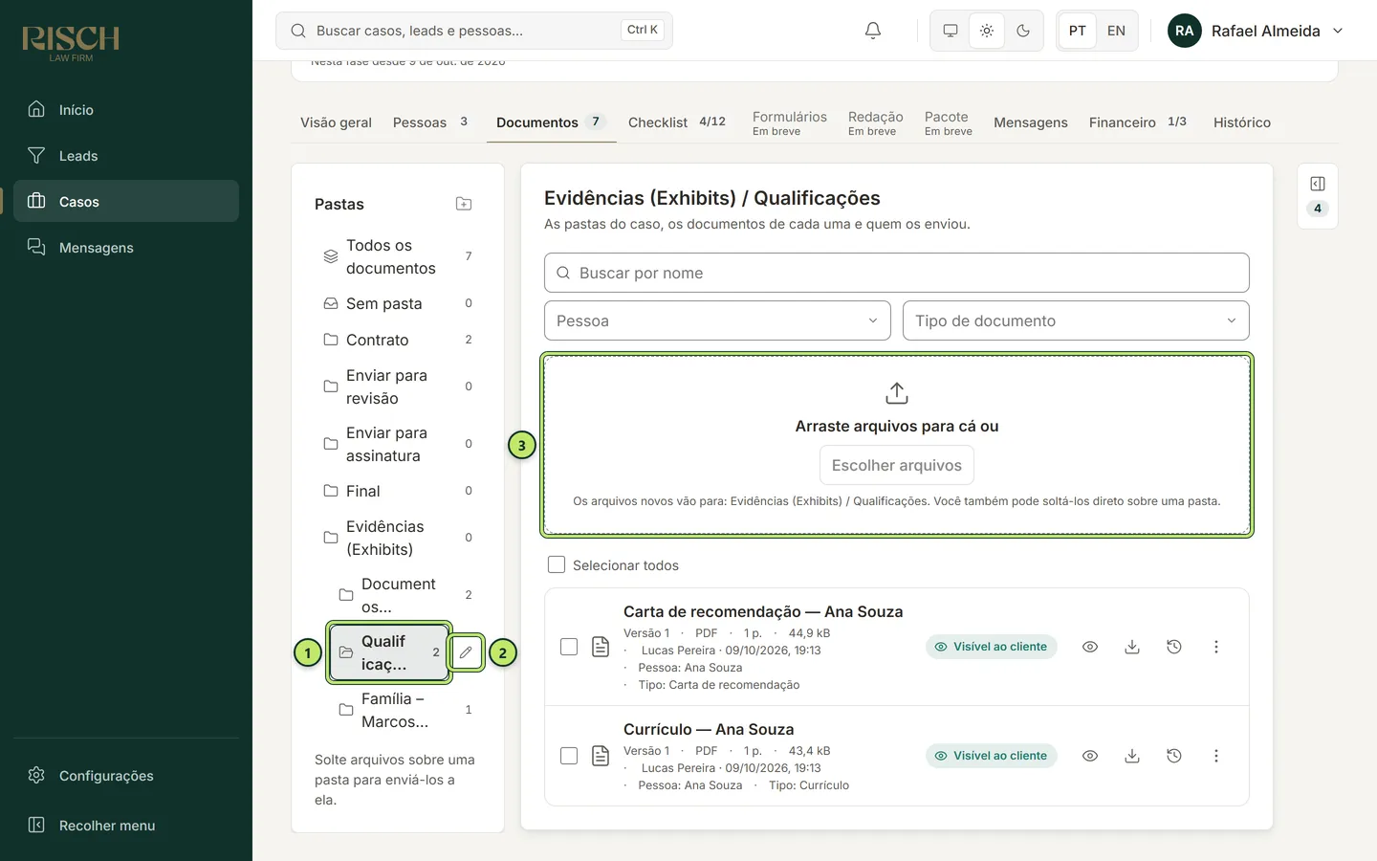Open more options for Currículo
Screen dimensions: 1377x861
(1215, 756)
